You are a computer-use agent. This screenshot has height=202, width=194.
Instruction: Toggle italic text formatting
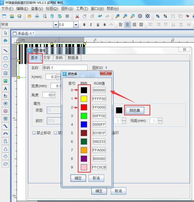(91, 25)
